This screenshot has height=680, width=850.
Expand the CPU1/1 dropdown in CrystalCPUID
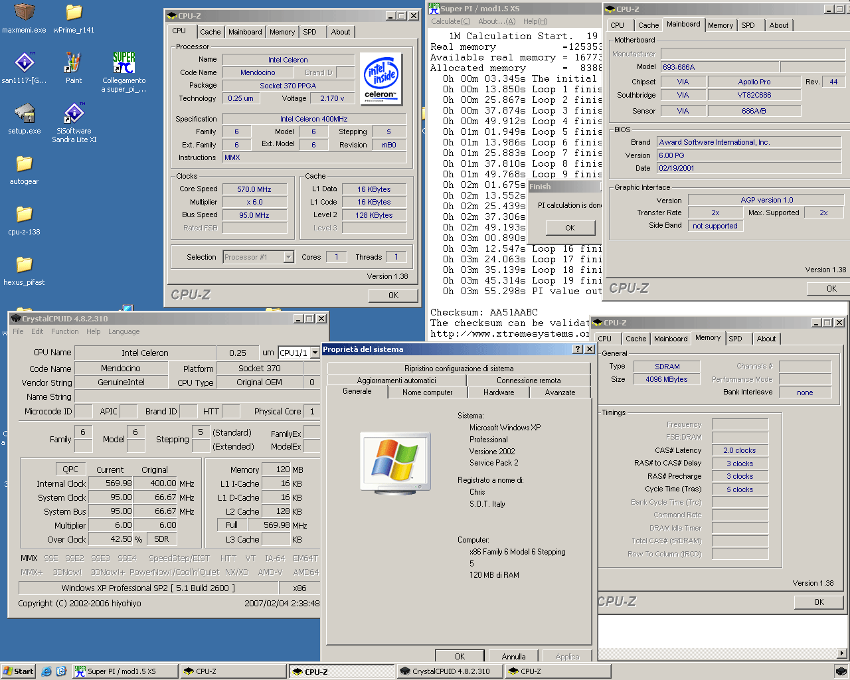315,353
